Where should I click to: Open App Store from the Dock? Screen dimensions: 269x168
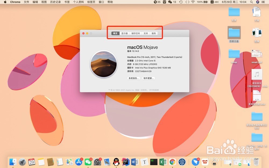coord(79,162)
